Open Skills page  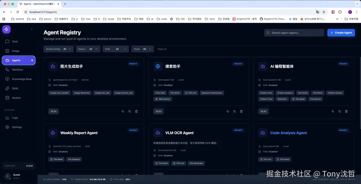pos(19,89)
